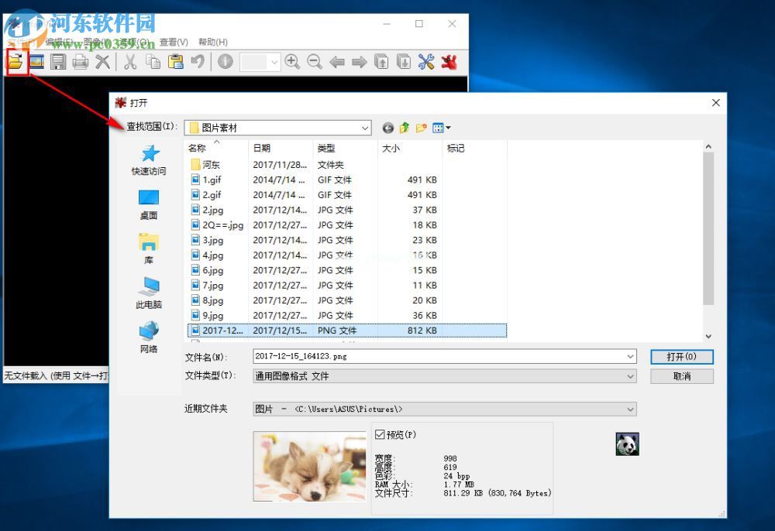This screenshot has height=531, width=775.
Task: Click the 取消 cancel button
Action: pyautogui.click(x=681, y=376)
